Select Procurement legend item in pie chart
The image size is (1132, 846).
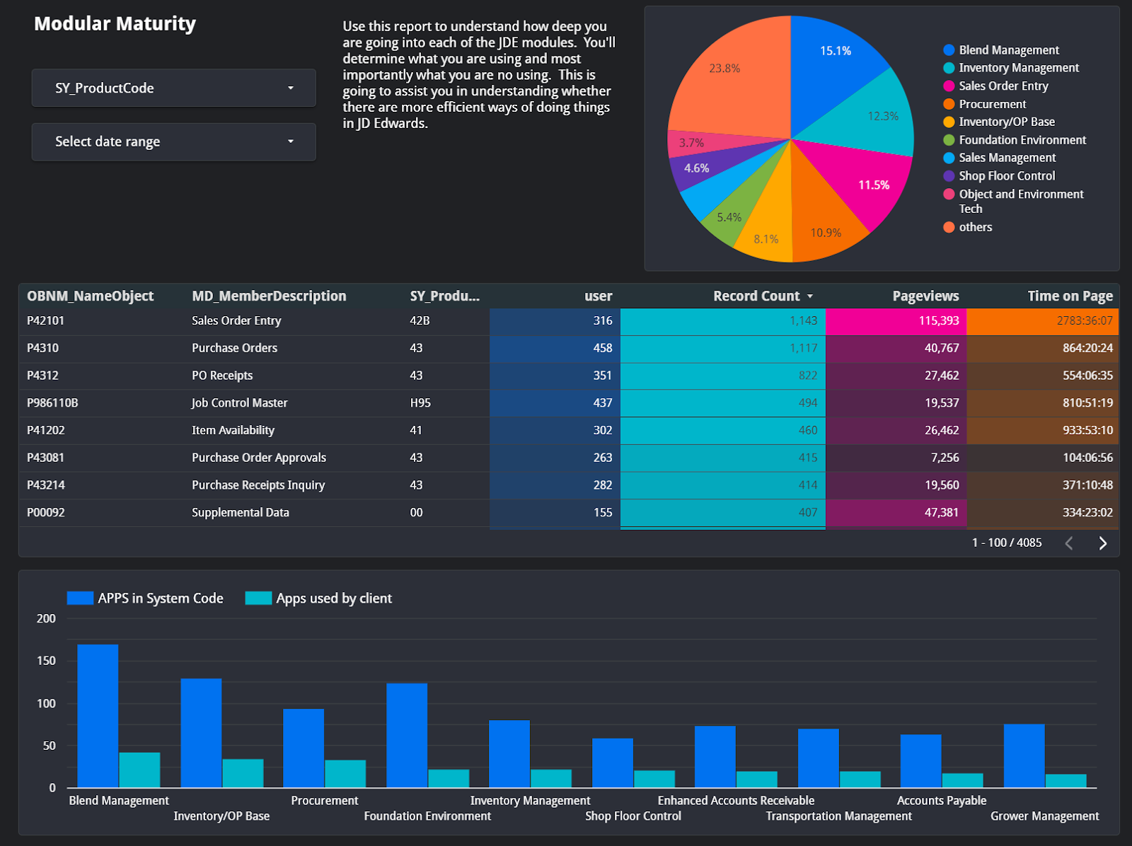[x=984, y=104]
